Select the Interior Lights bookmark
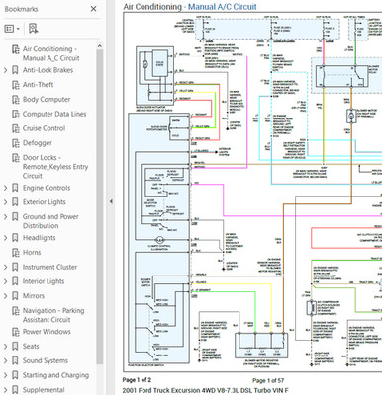 [44, 281]
